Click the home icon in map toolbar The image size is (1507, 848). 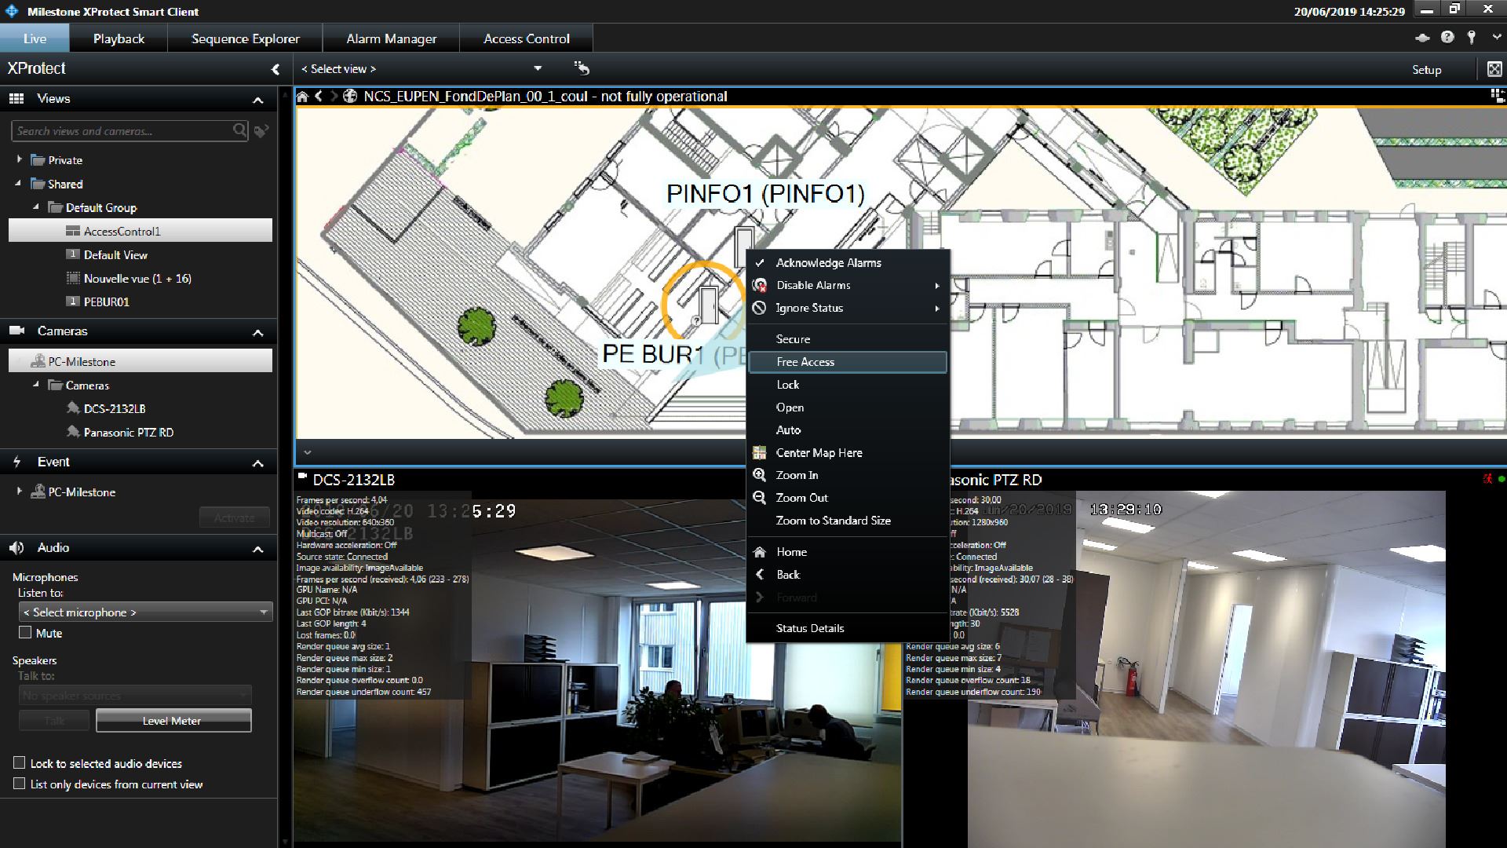click(x=302, y=97)
